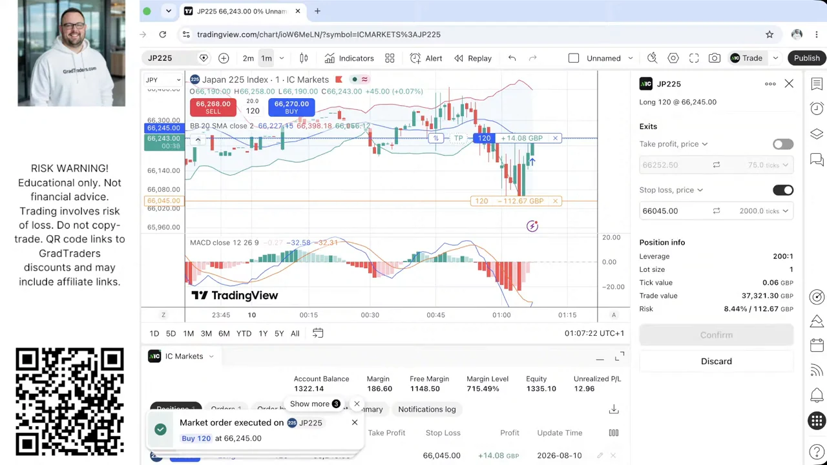Image resolution: width=827 pixels, height=465 pixels.
Task: Select the YTD date range
Action: pyautogui.click(x=244, y=333)
